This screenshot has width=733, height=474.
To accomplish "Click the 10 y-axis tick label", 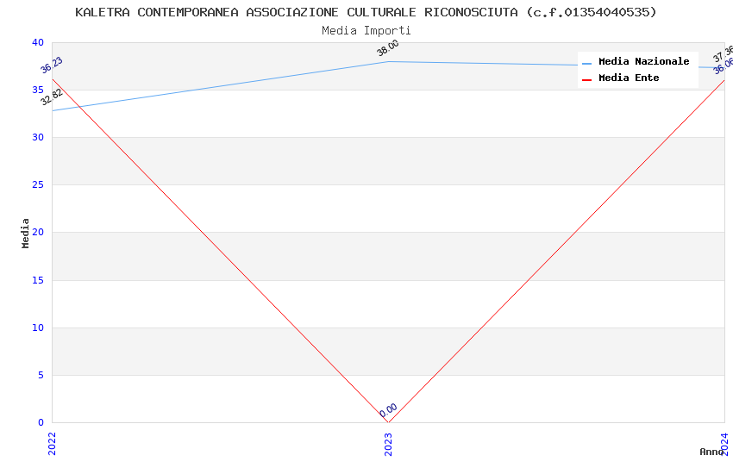I will (x=38, y=327).
